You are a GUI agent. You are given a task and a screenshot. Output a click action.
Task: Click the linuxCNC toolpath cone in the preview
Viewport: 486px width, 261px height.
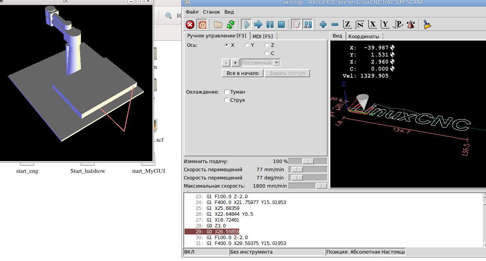pyautogui.click(x=364, y=101)
